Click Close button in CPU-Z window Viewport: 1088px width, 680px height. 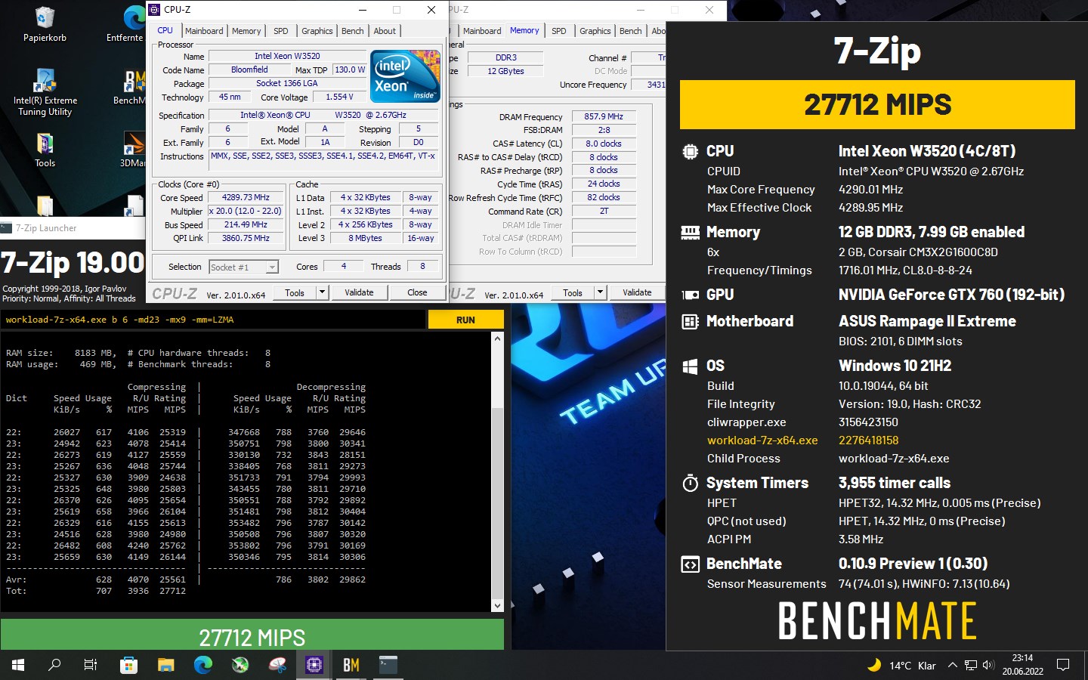coord(417,293)
